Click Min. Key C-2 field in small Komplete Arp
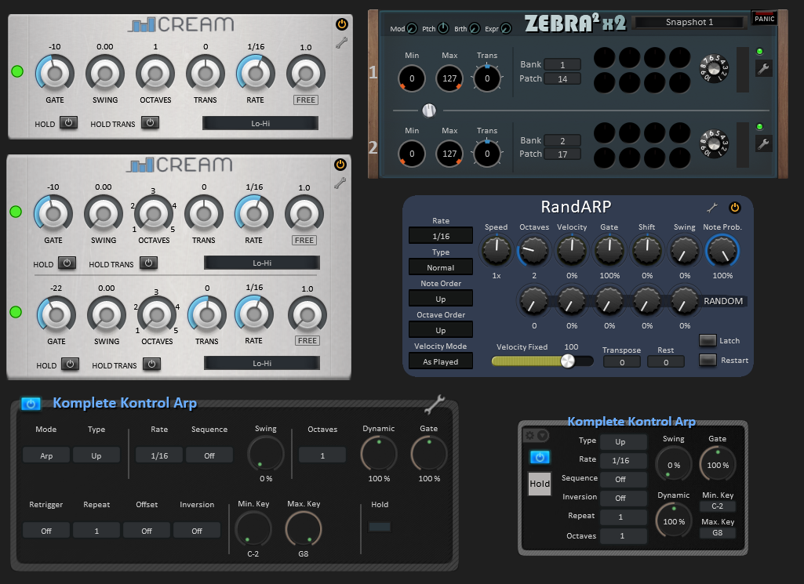The width and height of the screenshot is (804, 584). 718,506
